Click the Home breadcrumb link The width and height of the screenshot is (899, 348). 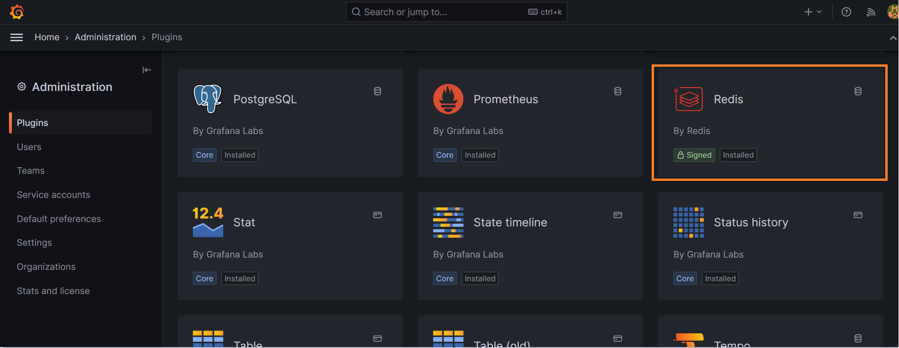[x=47, y=37]
